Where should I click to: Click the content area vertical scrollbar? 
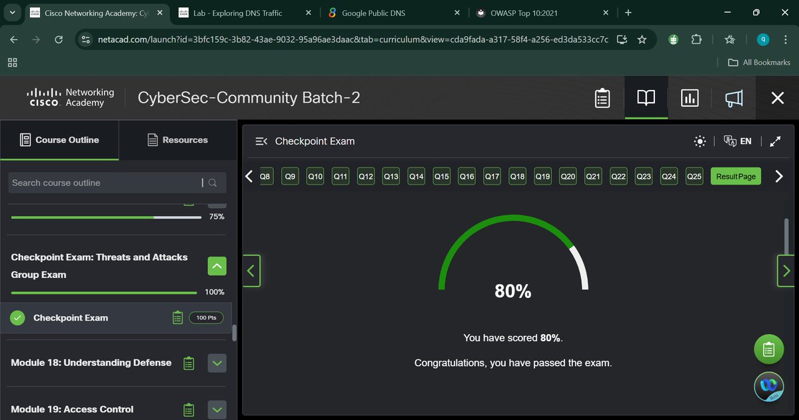786,236
